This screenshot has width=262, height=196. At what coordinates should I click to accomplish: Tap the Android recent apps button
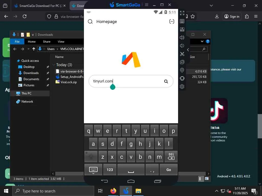tap(157, 181)
